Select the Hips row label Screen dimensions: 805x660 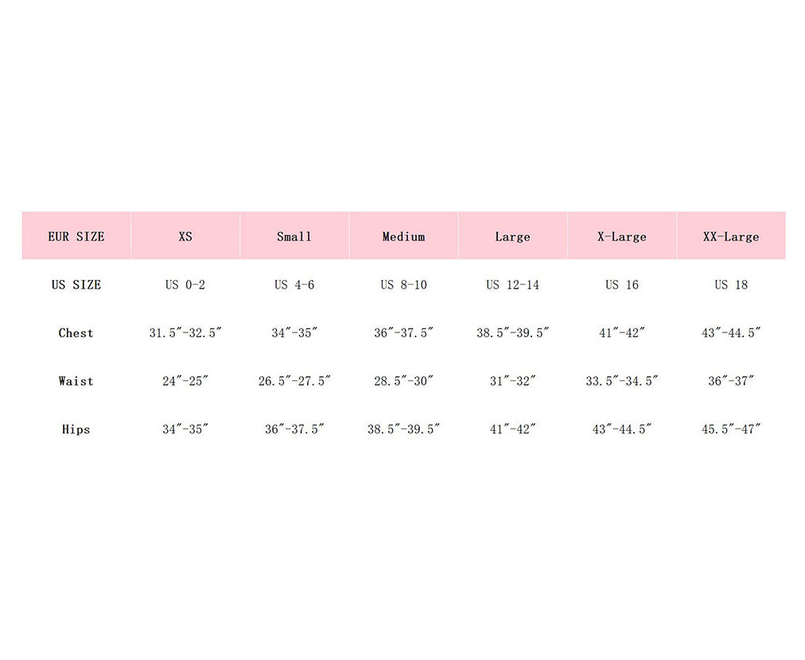76,429
